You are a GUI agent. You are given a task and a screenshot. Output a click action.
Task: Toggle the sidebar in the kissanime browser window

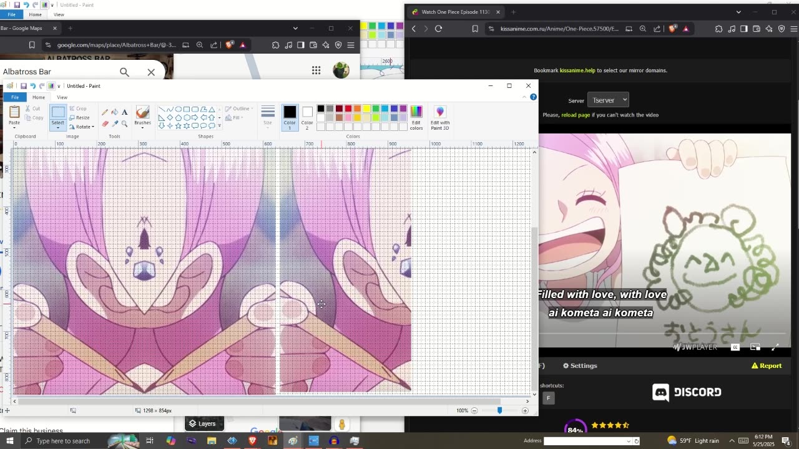click(x=743, y=29)
